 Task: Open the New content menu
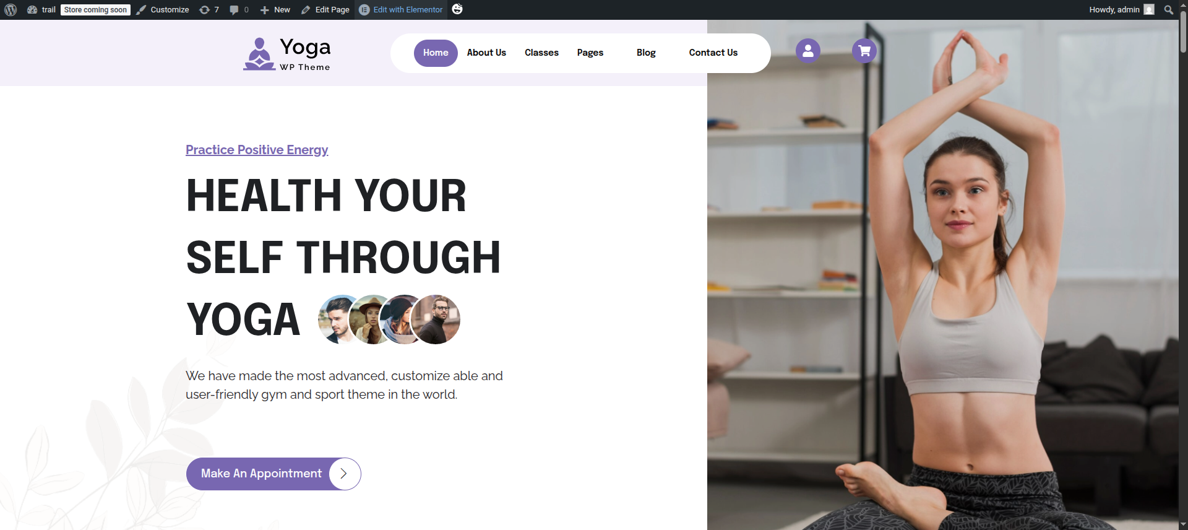275,9
